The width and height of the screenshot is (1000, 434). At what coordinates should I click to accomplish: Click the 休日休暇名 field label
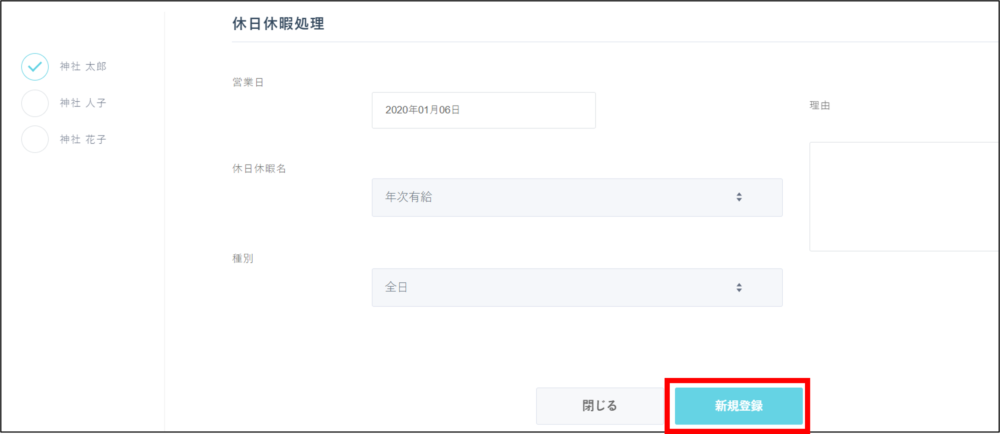point(259,168)
